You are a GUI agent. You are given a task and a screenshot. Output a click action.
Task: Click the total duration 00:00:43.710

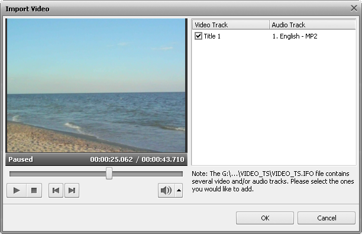[x=163, y=159]
